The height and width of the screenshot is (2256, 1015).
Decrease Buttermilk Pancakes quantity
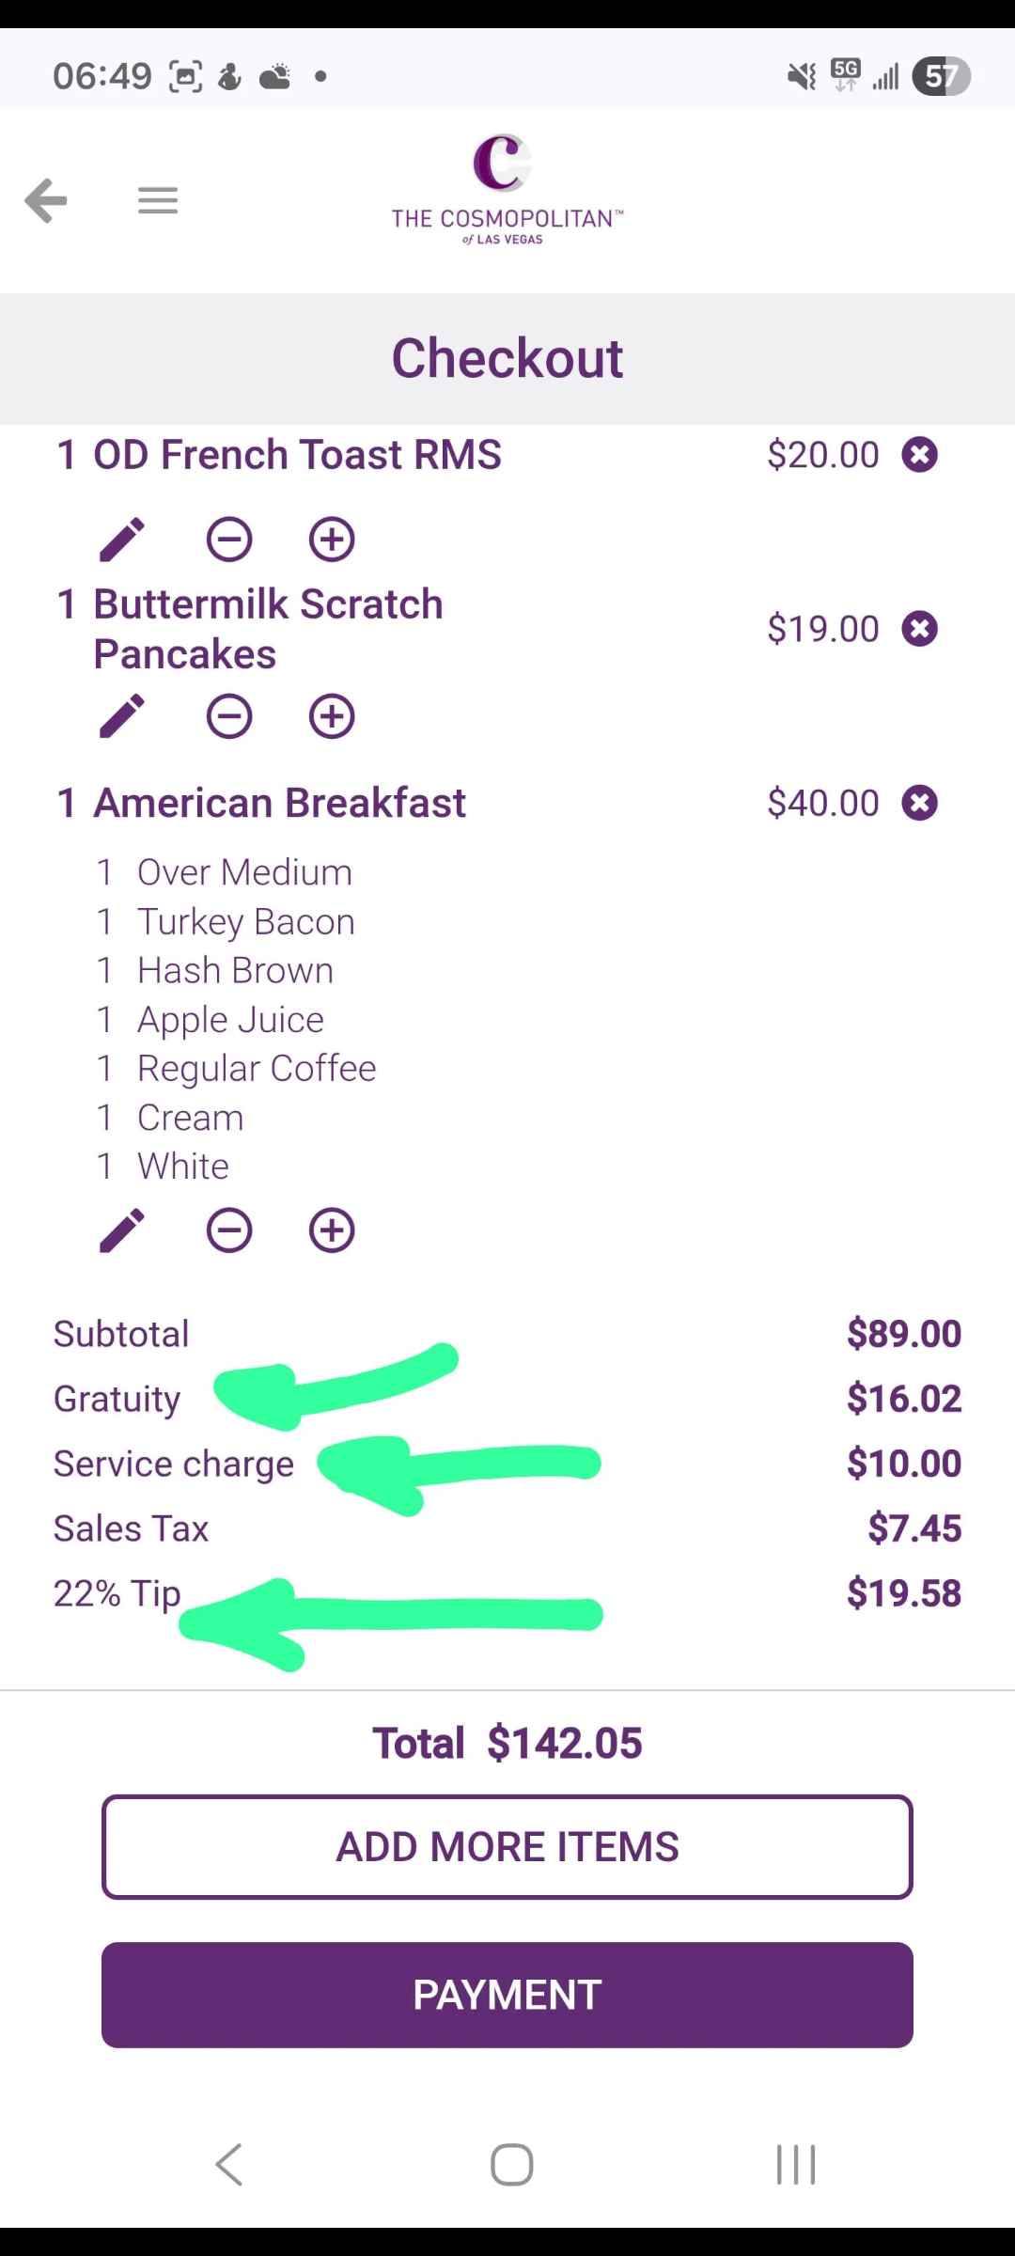229,716
